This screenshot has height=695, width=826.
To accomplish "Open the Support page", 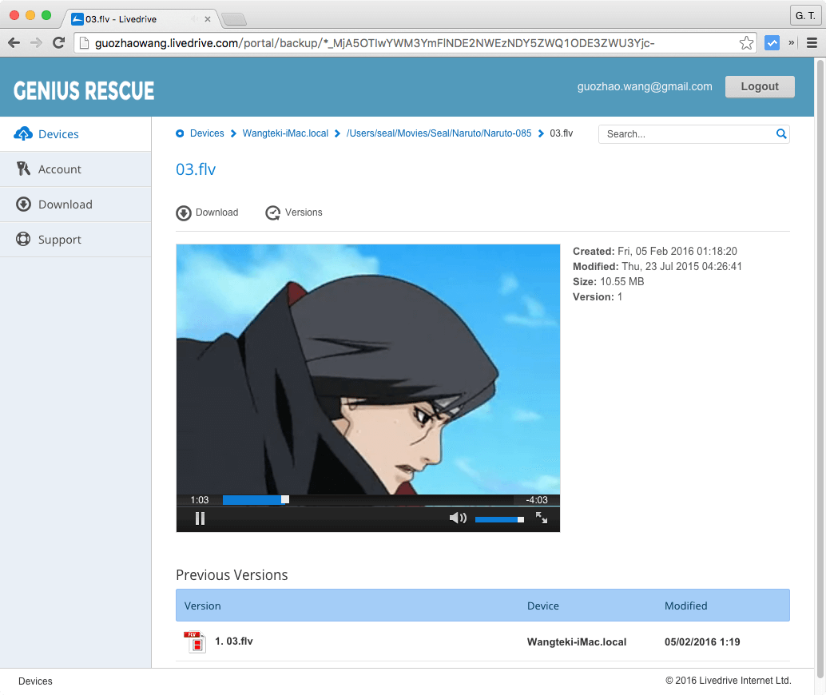I will pyautogui.click(x=59, y=240).
